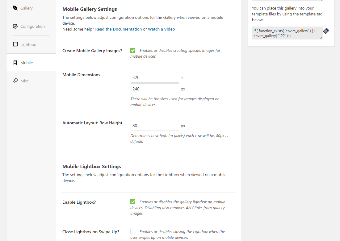Uncheck Create Mobile Gallery Images
The image size is (340, 241).
point(133,50)
